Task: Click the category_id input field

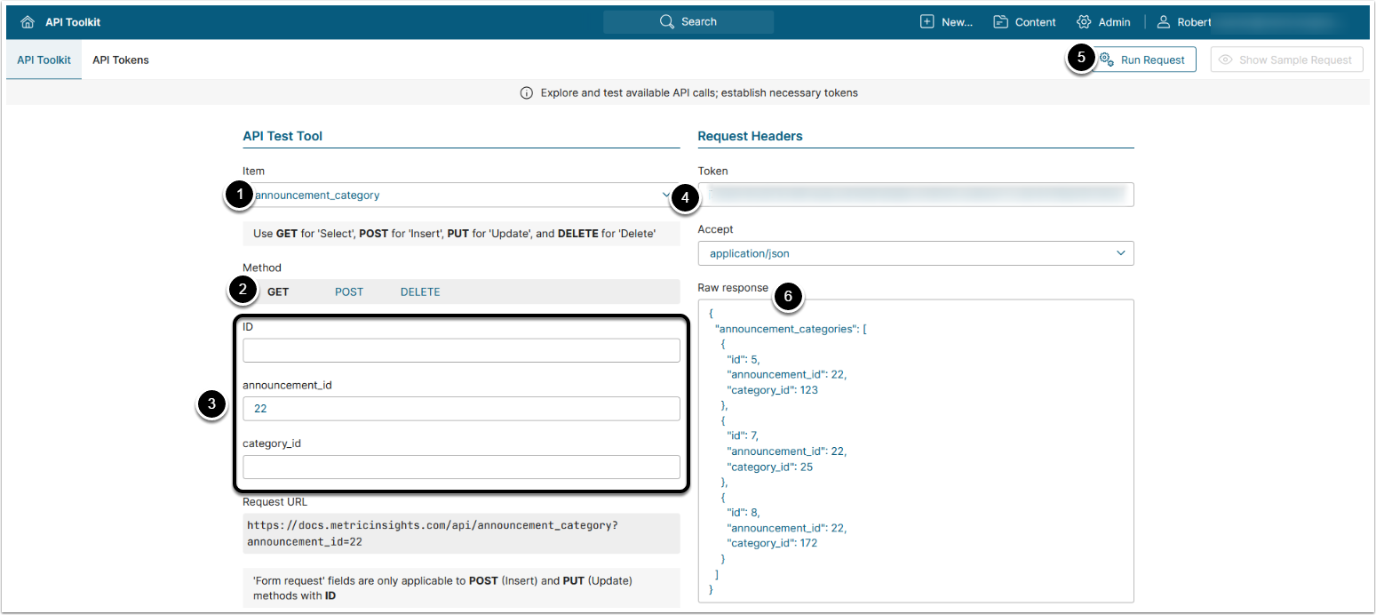Action: [461, 467]
